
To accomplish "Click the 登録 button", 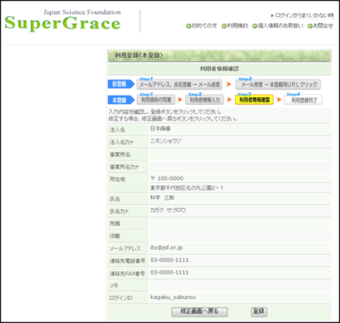I will 259,311.
